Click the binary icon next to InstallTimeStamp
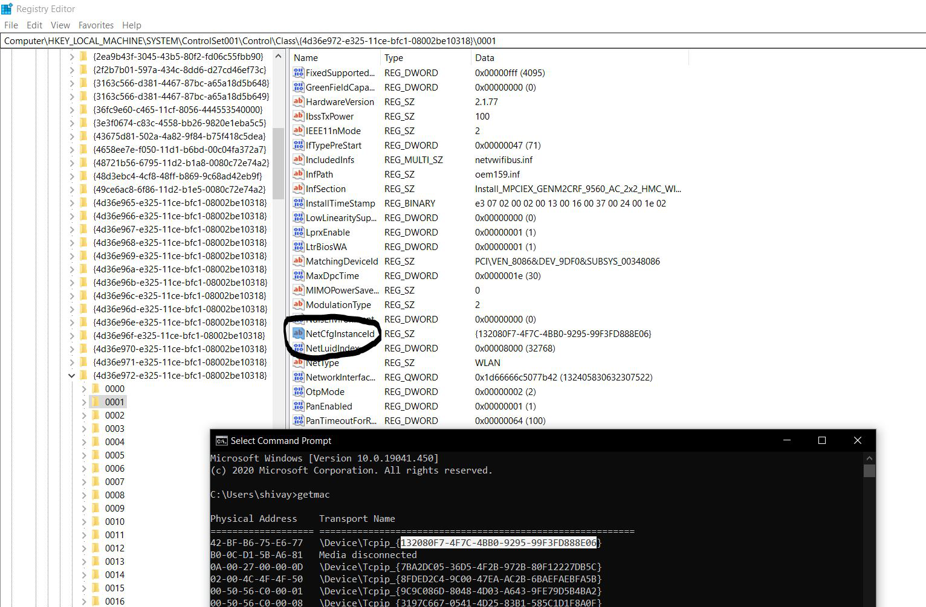The image size is (926, 607). tap(298, 203)
